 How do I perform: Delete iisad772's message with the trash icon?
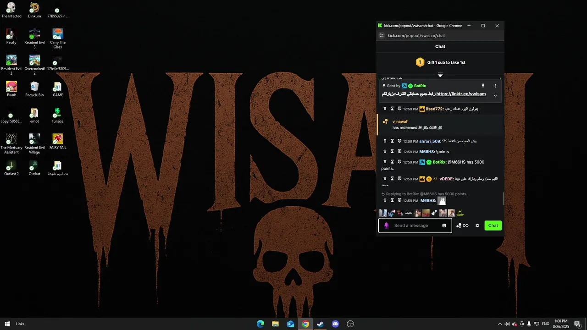(385, 109)
